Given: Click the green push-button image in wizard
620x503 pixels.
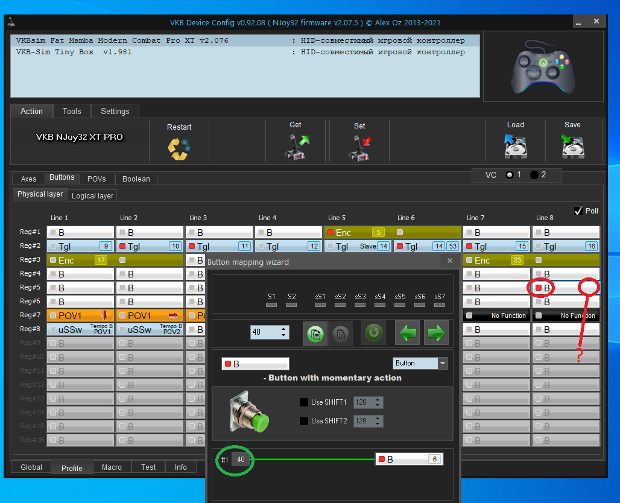Looking at the screenshot, I should point(250,412).
